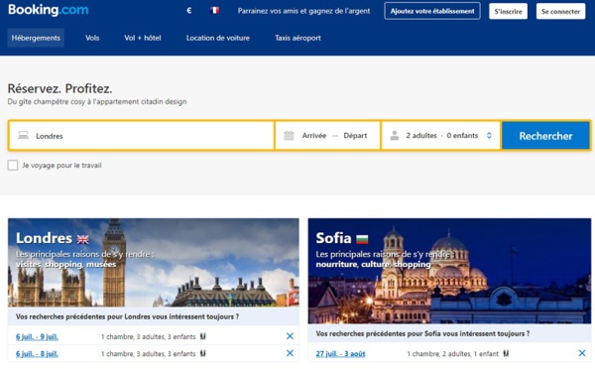This screenshot has height=369, width=595.
Task: Click the Londres card title
Action: point(44,238)
